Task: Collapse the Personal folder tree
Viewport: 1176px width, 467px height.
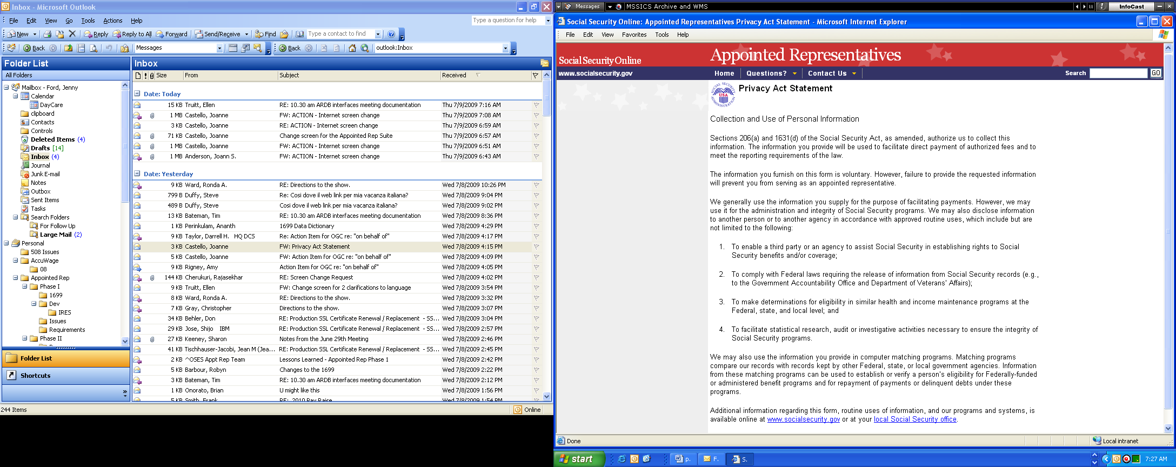Action: (6, 243)
